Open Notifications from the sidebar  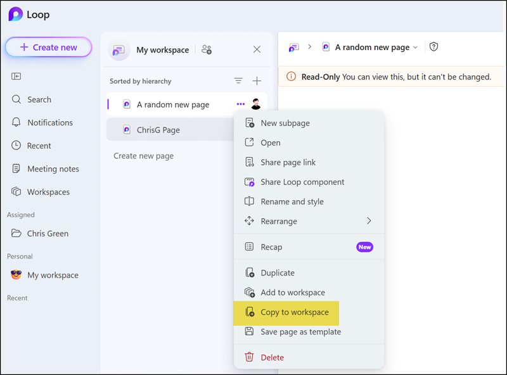tap(42, 122)
